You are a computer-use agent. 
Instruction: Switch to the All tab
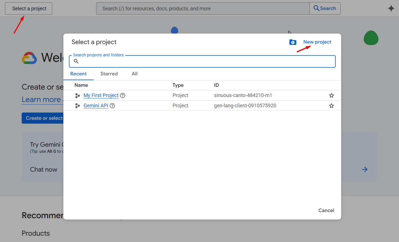(134, 74)
